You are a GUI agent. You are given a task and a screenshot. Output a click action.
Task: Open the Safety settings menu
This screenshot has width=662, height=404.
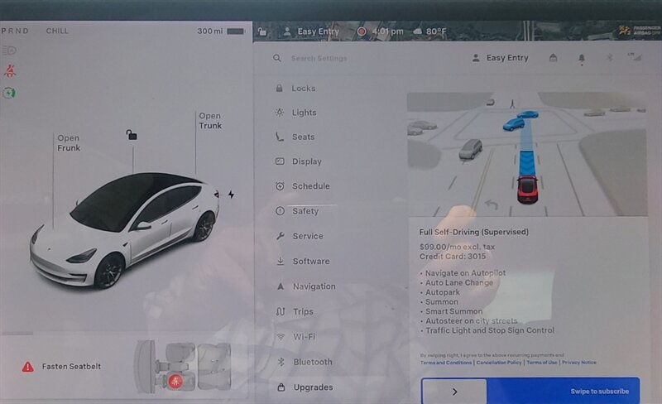coord(297,211)
